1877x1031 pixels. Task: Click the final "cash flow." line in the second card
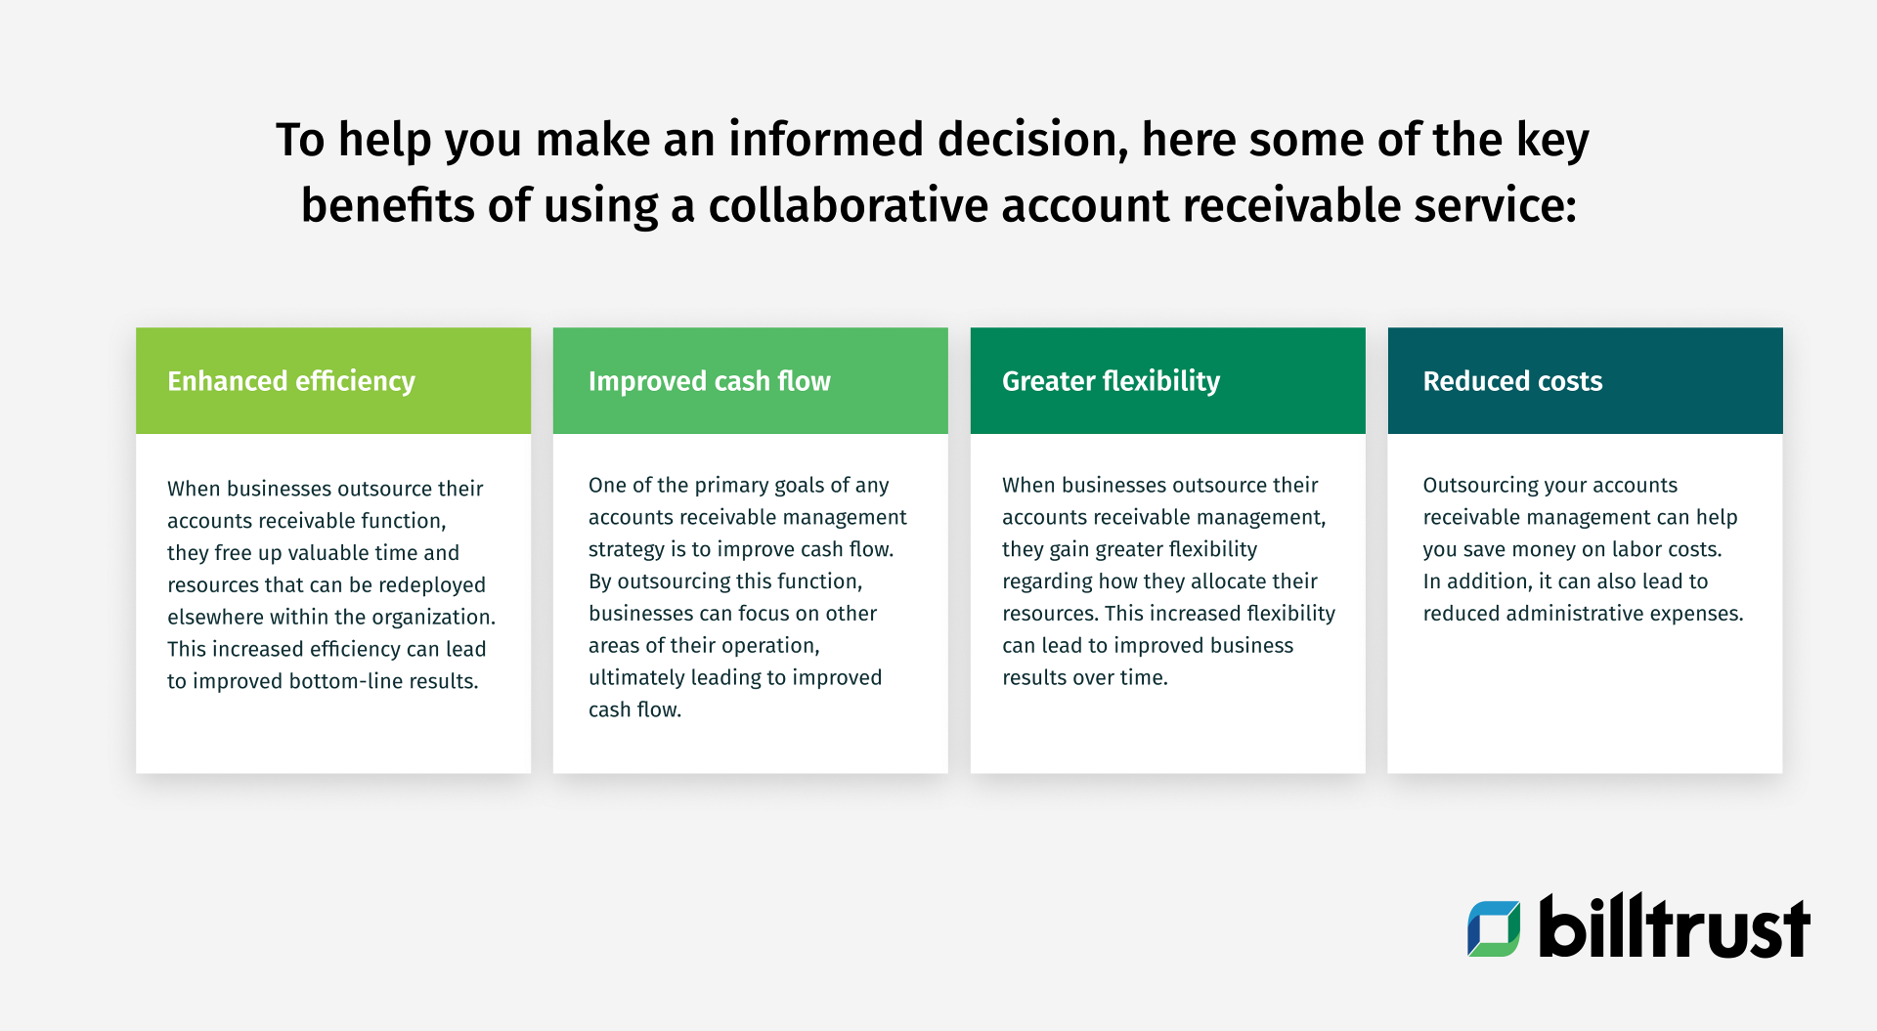pos(634,710)
